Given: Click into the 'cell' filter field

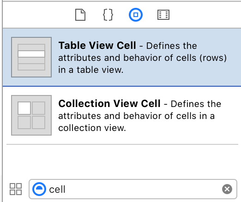Looking at the screenshot, I should coord(133,189).
